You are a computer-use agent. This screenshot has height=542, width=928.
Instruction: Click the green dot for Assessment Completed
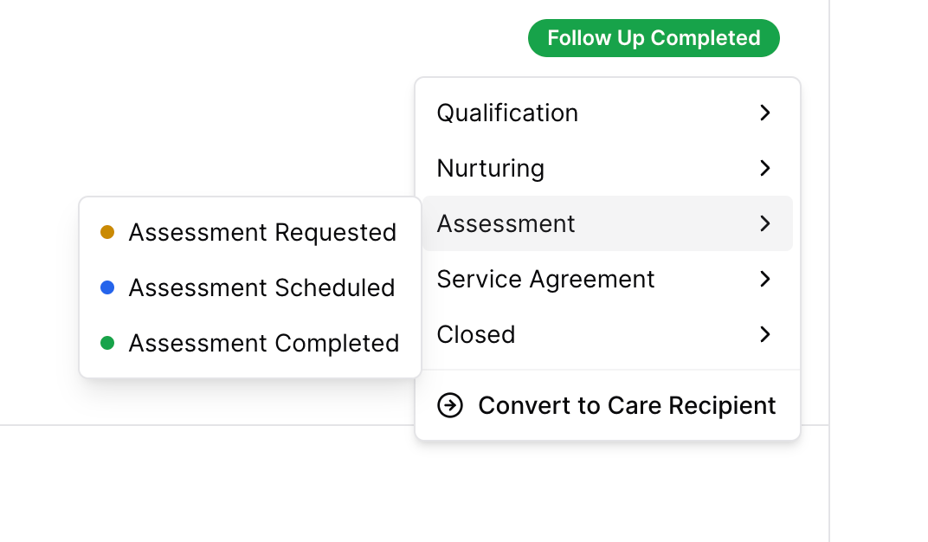click(107, 343)
